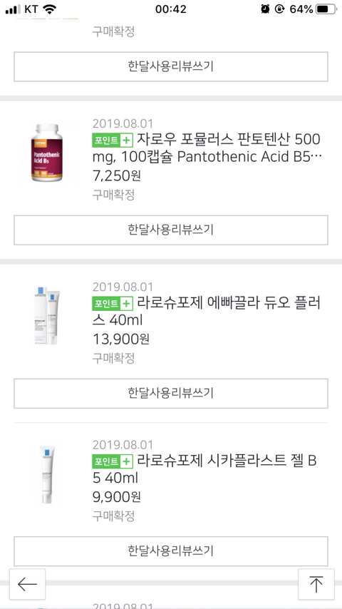Image resolution: width=342 pixels, height=609 pixels.
Task: Write one-month review for 에빠끌라 듀오 플러스
Action: tap(171, 393)
